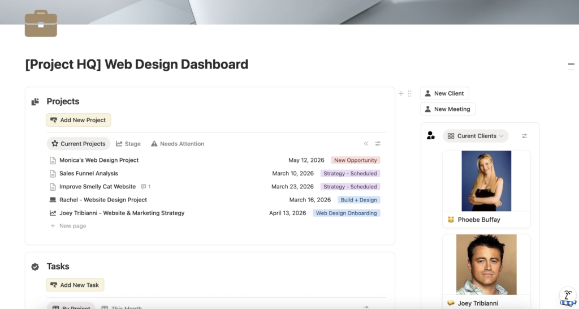Screen dimensions: 579x309
Task: Open Joey Tribianni client photo card
Action: (486, 264)
